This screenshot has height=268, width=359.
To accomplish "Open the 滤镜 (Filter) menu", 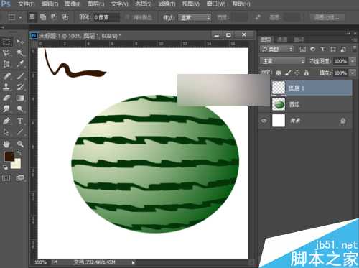I will [167, 4].
